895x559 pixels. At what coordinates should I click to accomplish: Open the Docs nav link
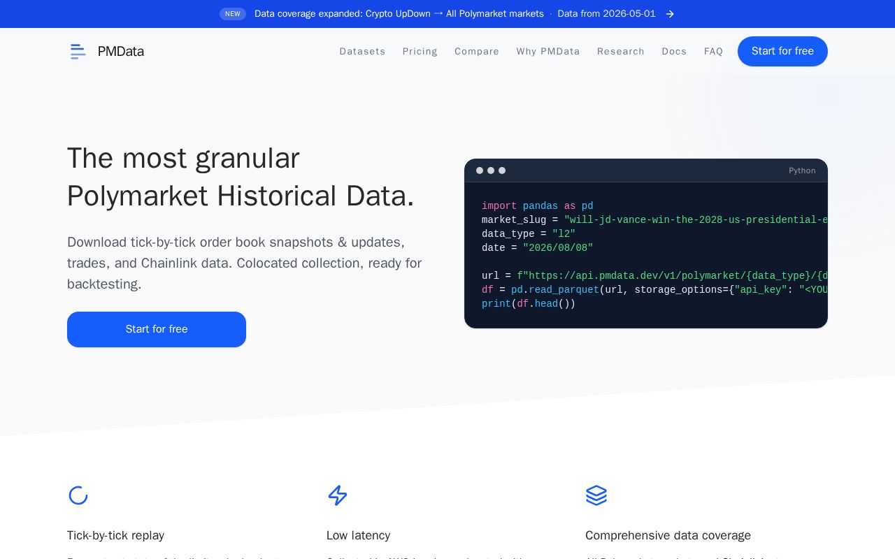point(674,51)
